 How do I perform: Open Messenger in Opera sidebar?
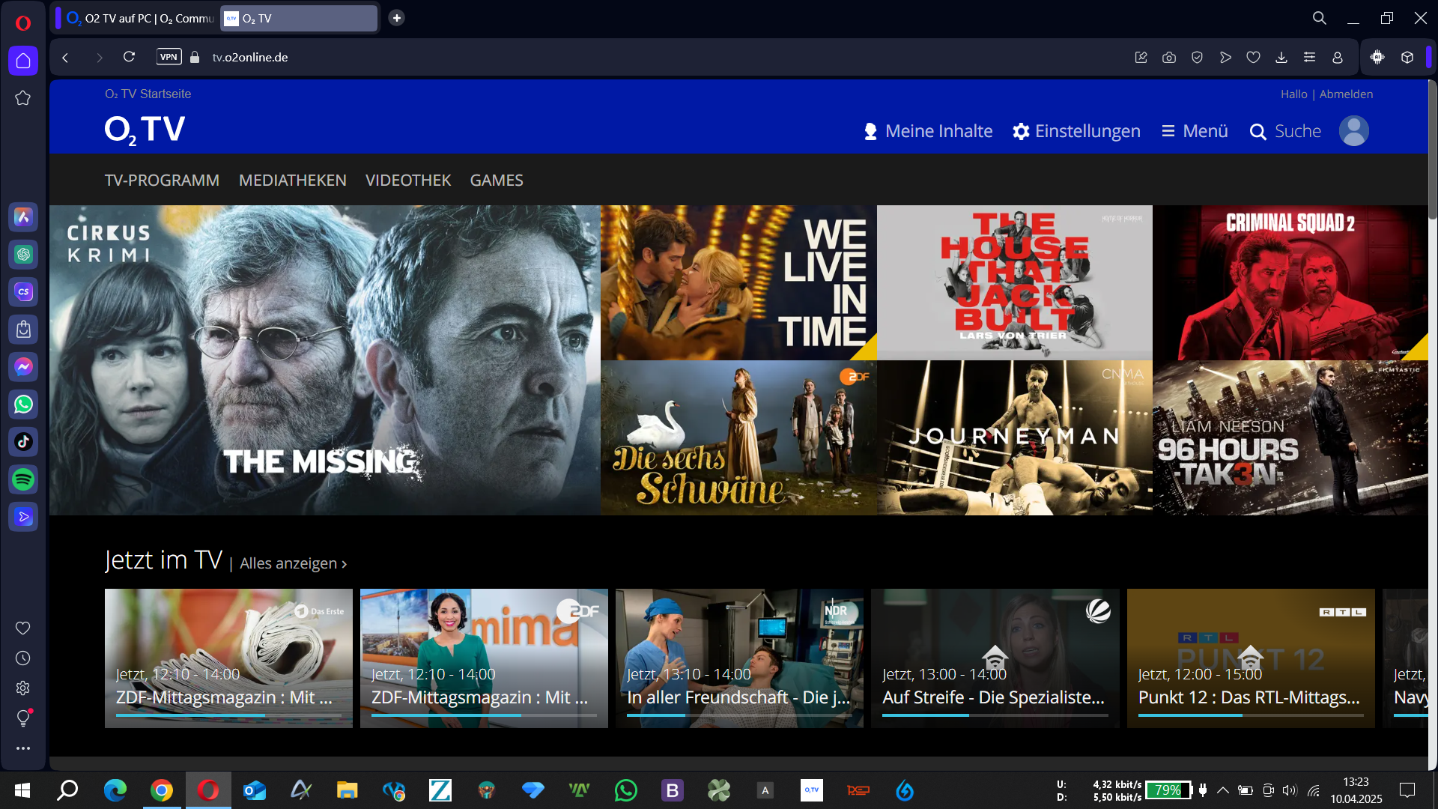23,367
